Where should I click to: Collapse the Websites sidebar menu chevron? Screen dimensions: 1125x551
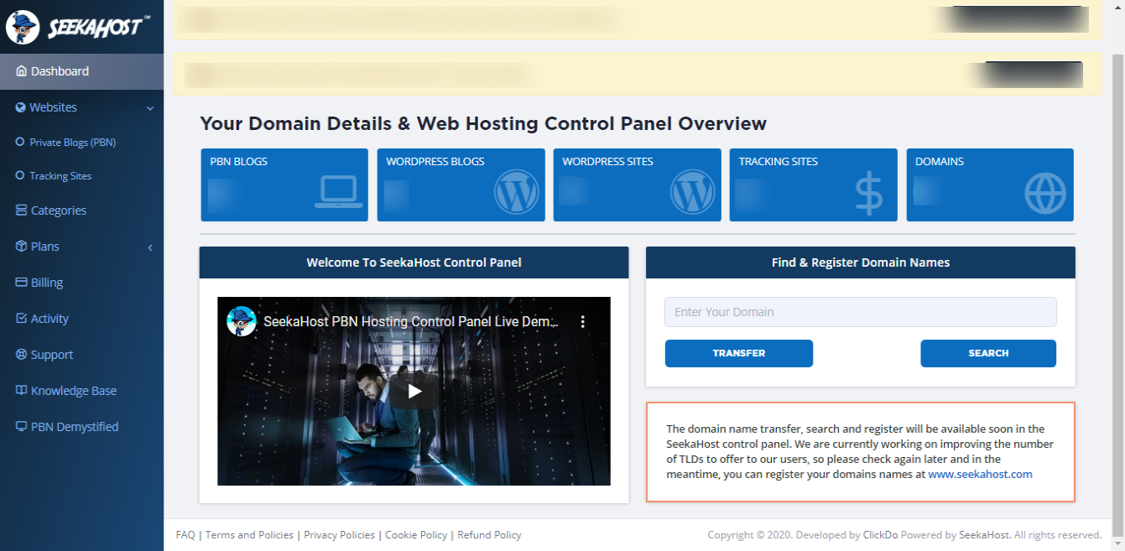pos(150,108)
